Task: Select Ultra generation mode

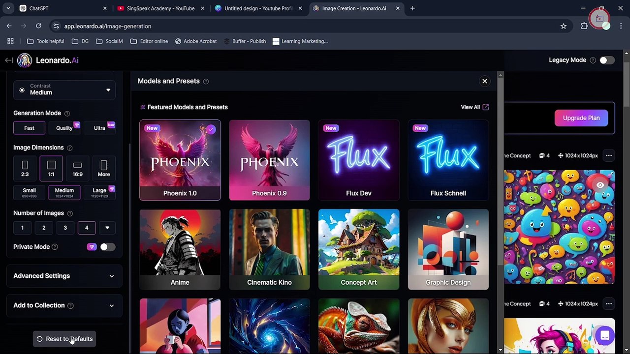Action: (x=99, y=128)
